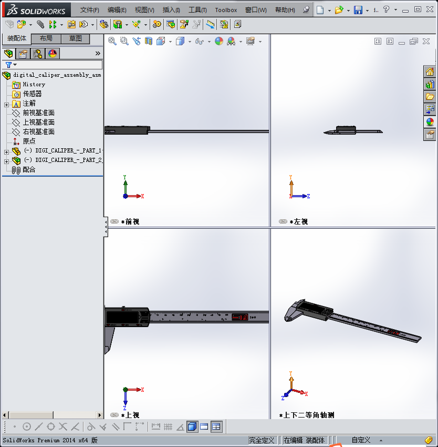Toggle four view layout button
Screen dimensions: 438x447
click(x=216, y=427)
